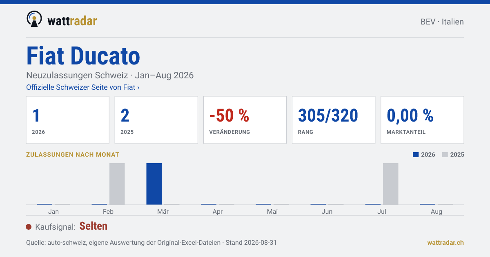Click the Mär axis label
490x257 pixels.
coord(163,212)
